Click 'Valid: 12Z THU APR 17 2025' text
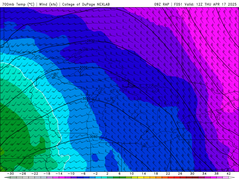This screenshot has width=239, height=179. pyautogui.click(x=210, y=4)
